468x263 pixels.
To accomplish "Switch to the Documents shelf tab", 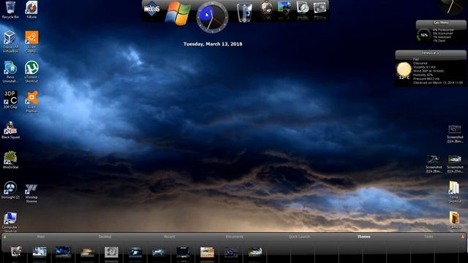I will [x=234, y=237].
